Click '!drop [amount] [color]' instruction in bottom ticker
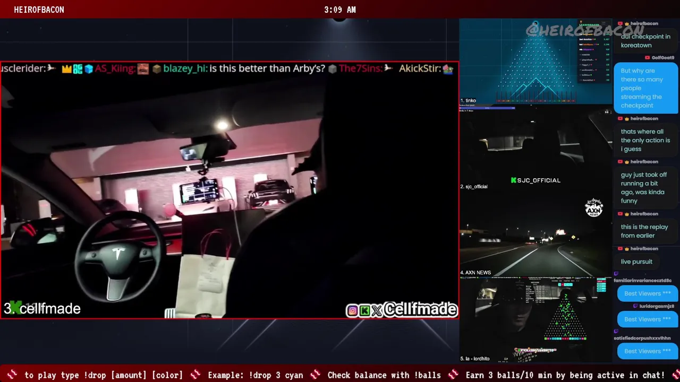 pyautogui.click(x=133, y=375)
